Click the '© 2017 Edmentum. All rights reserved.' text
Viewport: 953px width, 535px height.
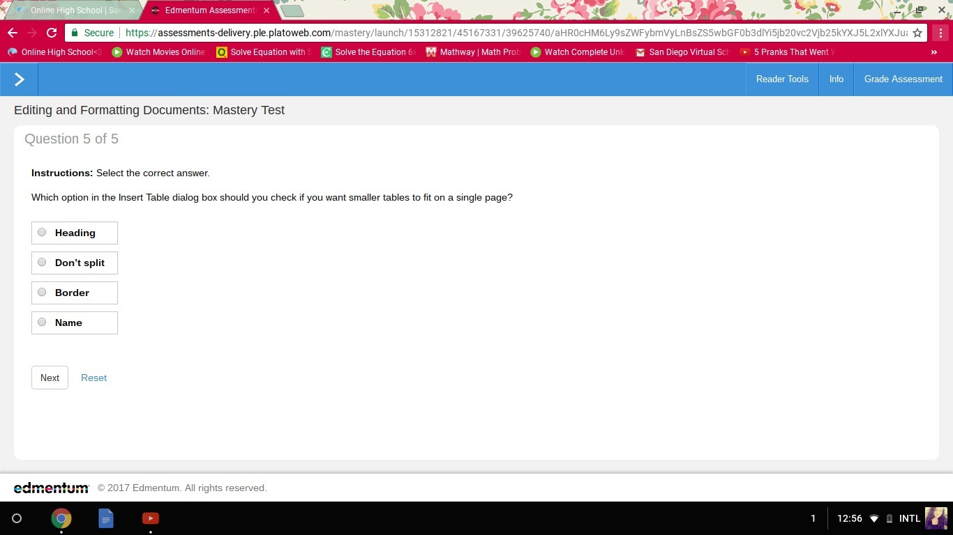(182, 488)
